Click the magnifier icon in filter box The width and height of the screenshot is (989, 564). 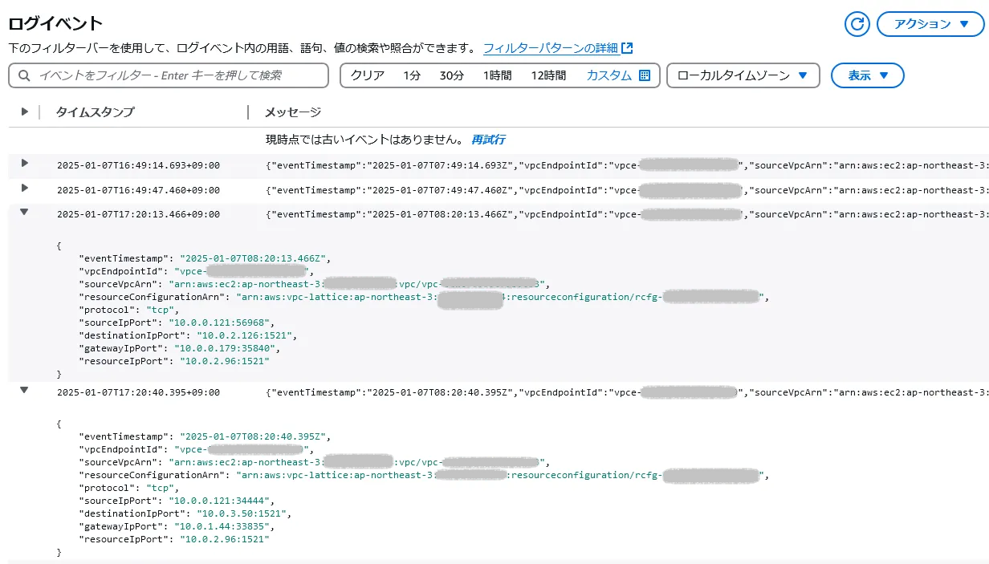click(x=25, y=75)
